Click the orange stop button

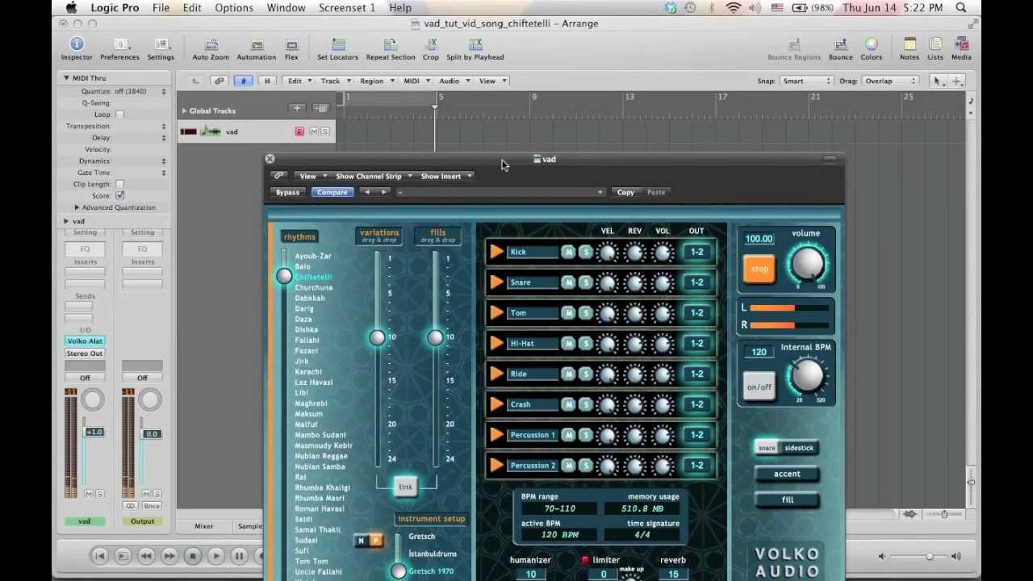click(759, 270)
